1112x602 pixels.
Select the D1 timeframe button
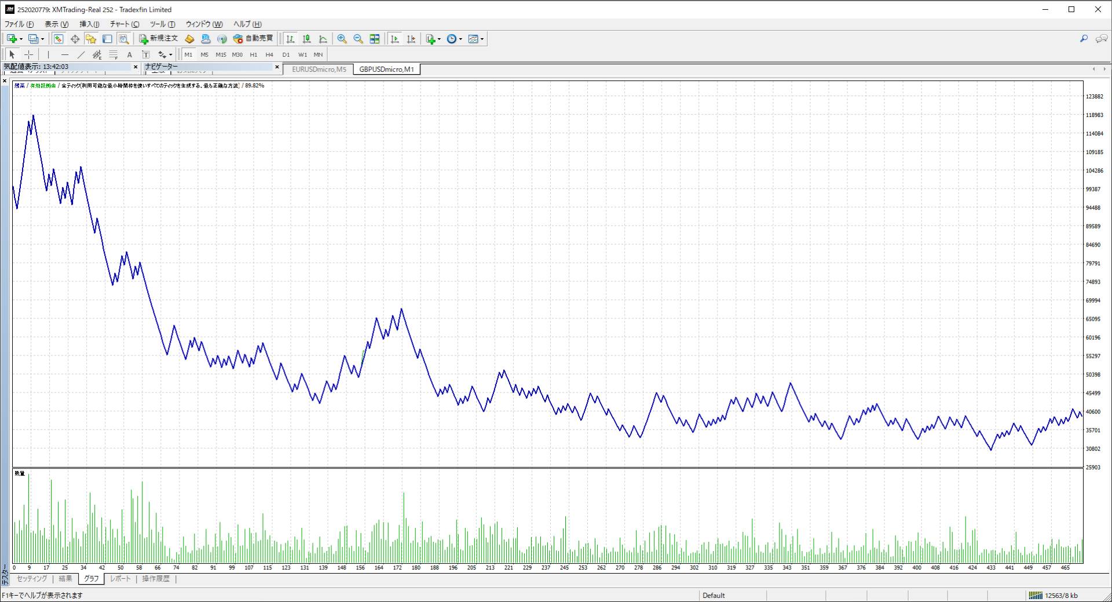(x=286, y=54)
